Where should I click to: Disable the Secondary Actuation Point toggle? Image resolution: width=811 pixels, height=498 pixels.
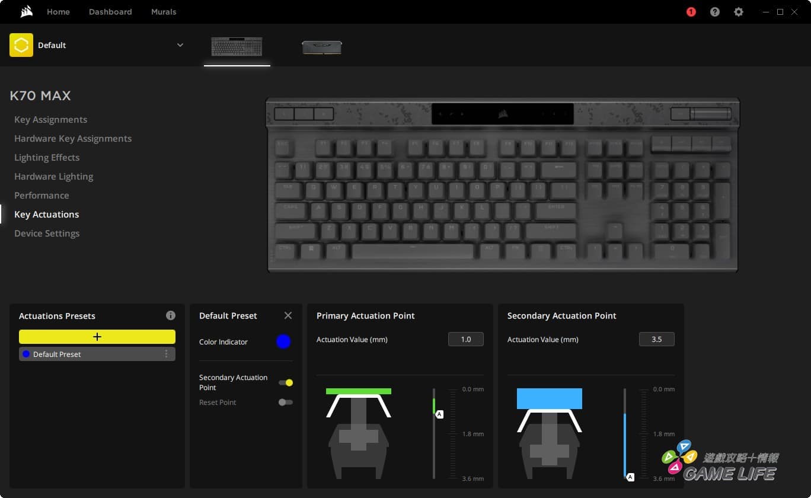(x=286, y=382)
